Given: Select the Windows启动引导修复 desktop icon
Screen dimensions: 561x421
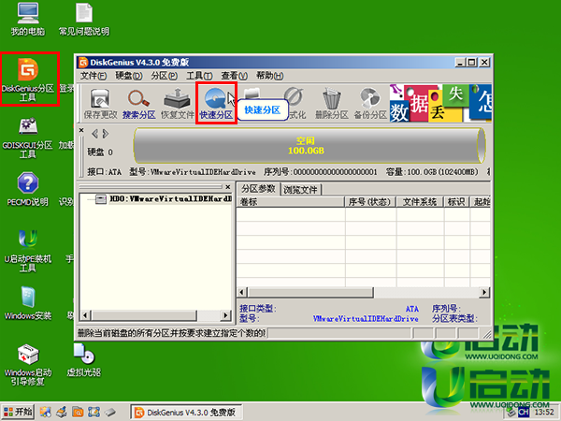Looking at the screenshot, I should point(27,365).
